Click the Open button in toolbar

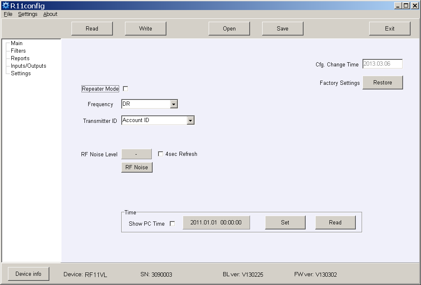tap(229, 28)
